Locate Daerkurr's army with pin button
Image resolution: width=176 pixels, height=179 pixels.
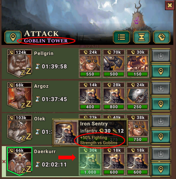(x=161, y=169)
